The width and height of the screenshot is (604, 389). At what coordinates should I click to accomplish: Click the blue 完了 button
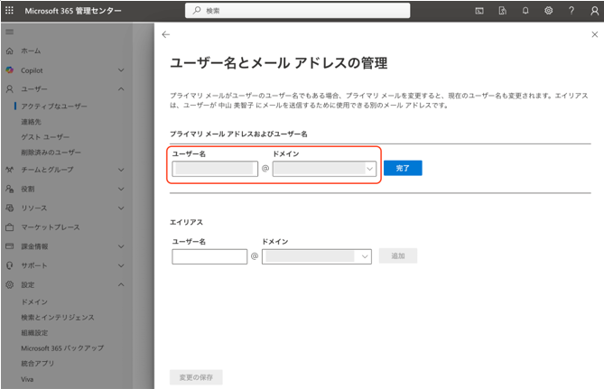click(x=402, y=168)
